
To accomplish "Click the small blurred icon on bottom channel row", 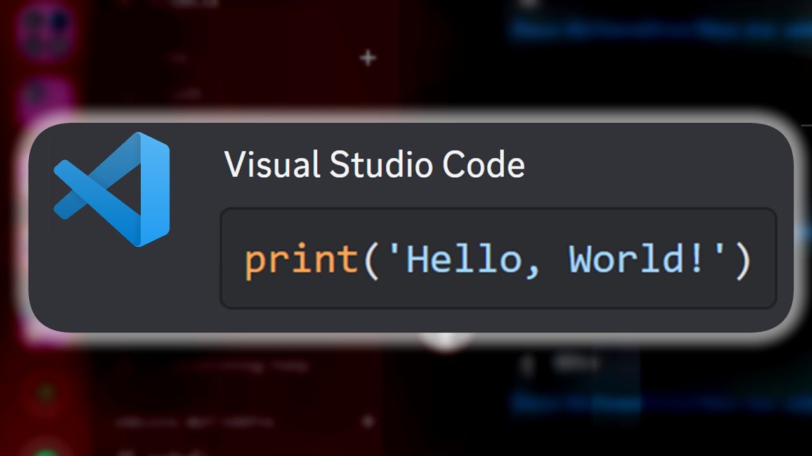I will tap(367, 421).
